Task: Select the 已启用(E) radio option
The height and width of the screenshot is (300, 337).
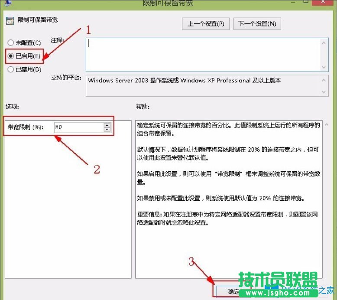Action: [x=24, y=56]
